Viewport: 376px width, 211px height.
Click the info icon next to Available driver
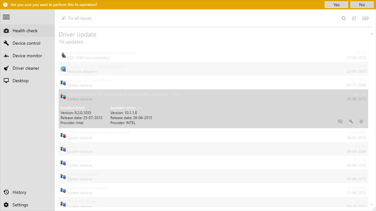click(139, 108)
